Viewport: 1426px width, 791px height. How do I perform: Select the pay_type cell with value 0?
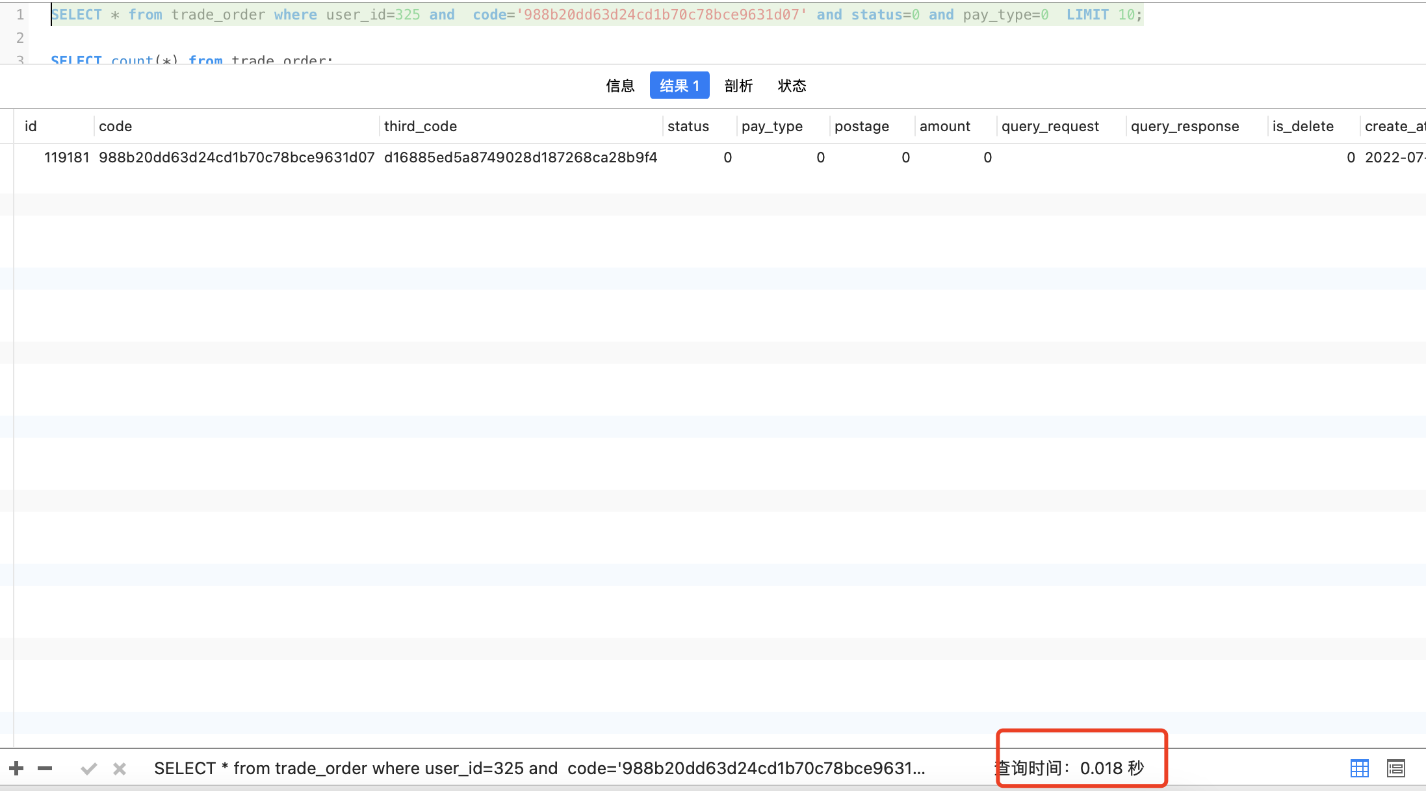(x=820, y=157)
